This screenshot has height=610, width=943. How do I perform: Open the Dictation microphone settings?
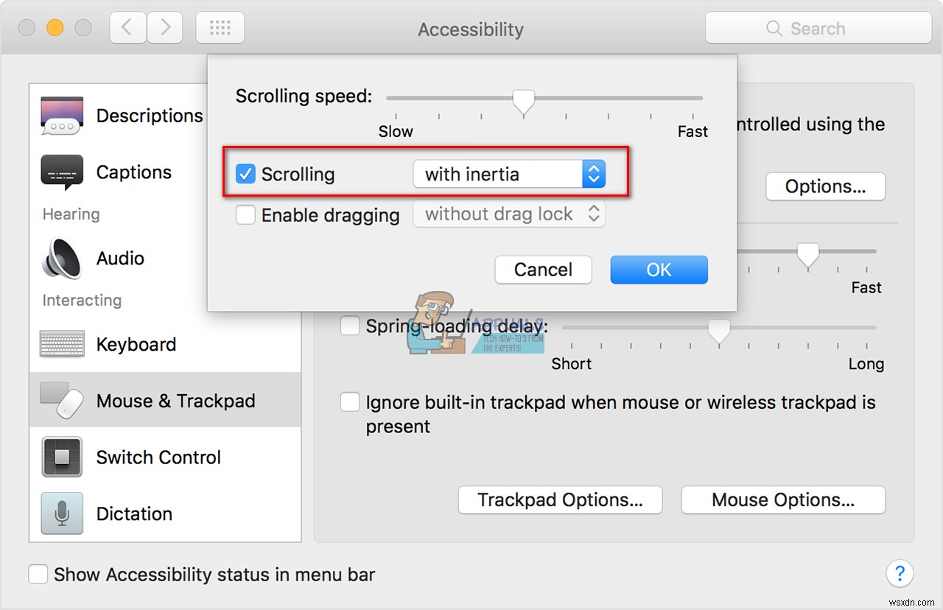click(x=62, y=513)
